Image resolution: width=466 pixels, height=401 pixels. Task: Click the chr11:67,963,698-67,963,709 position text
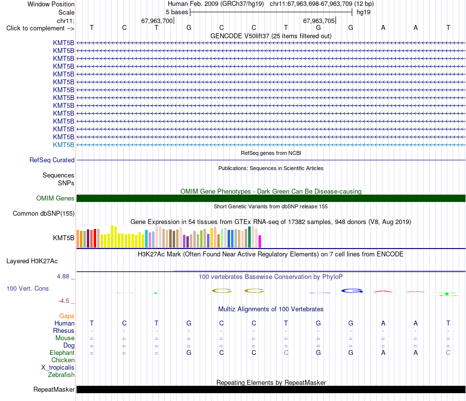tap(311, 4)
